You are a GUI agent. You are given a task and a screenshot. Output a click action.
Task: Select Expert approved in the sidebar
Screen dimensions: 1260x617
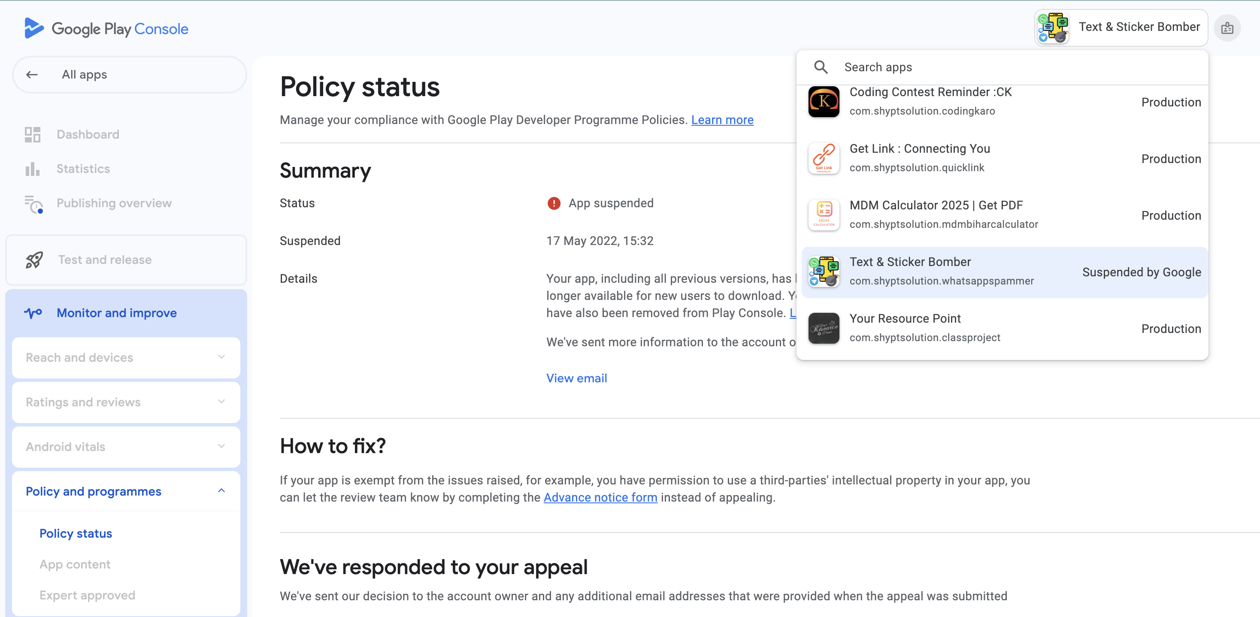click(x=87, y=595)
